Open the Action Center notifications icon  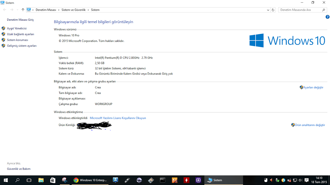click(307, 180)
